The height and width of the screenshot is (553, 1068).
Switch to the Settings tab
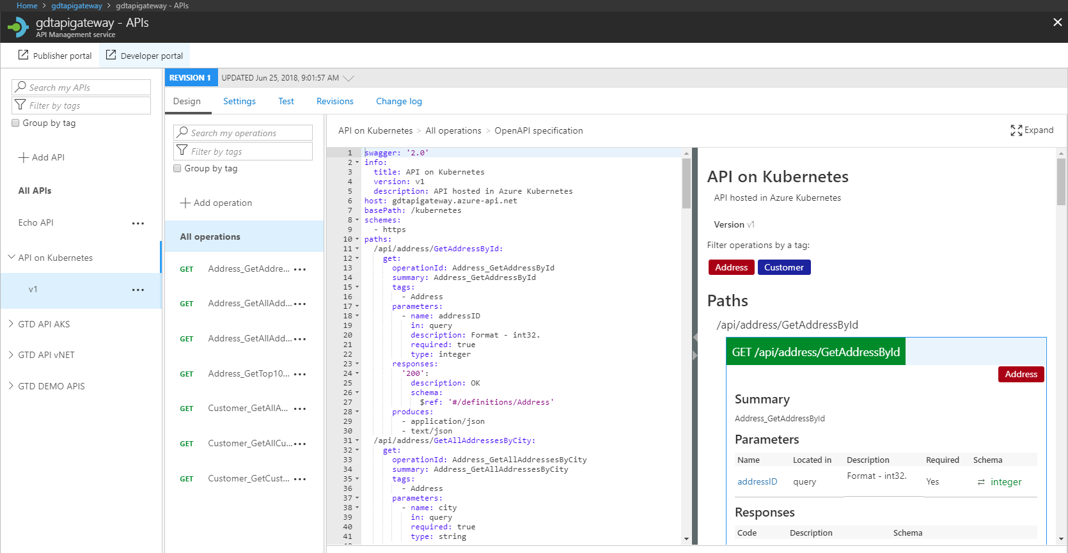[239, 101]
